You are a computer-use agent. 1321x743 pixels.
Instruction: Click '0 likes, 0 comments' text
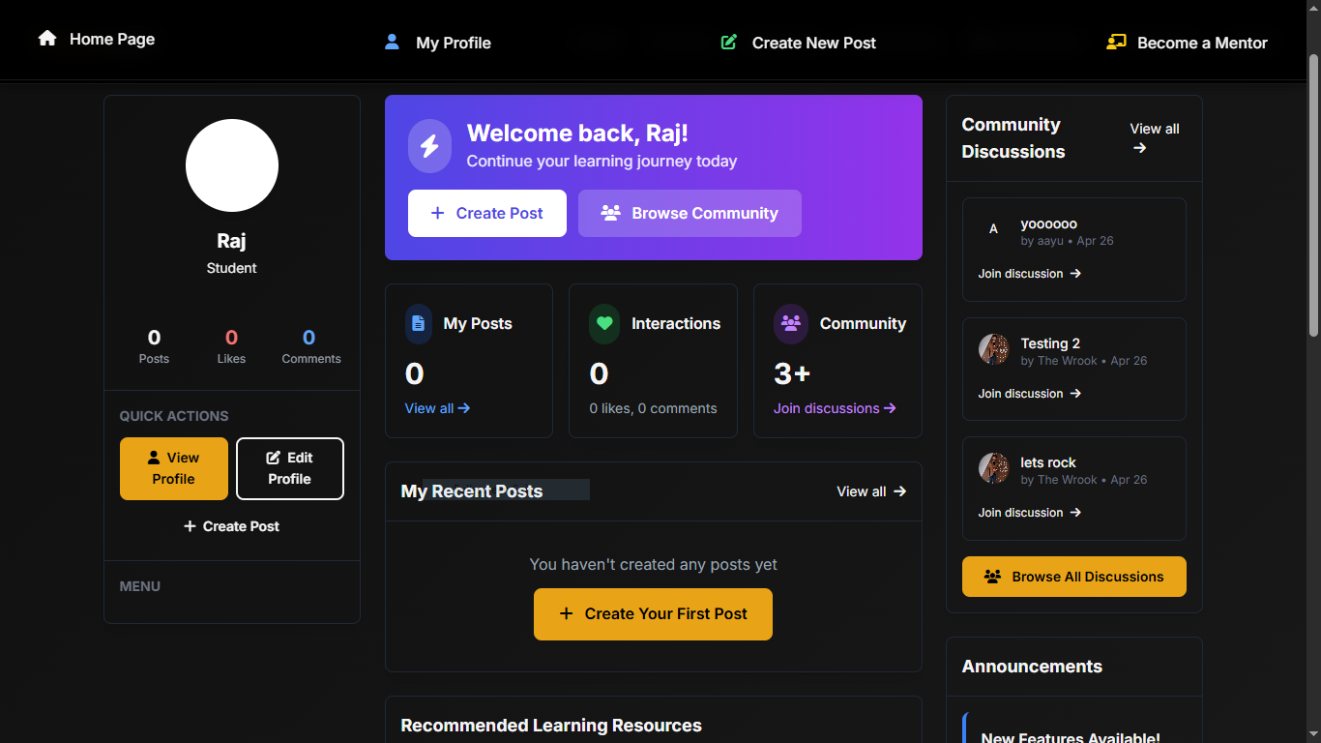(653, 408)
